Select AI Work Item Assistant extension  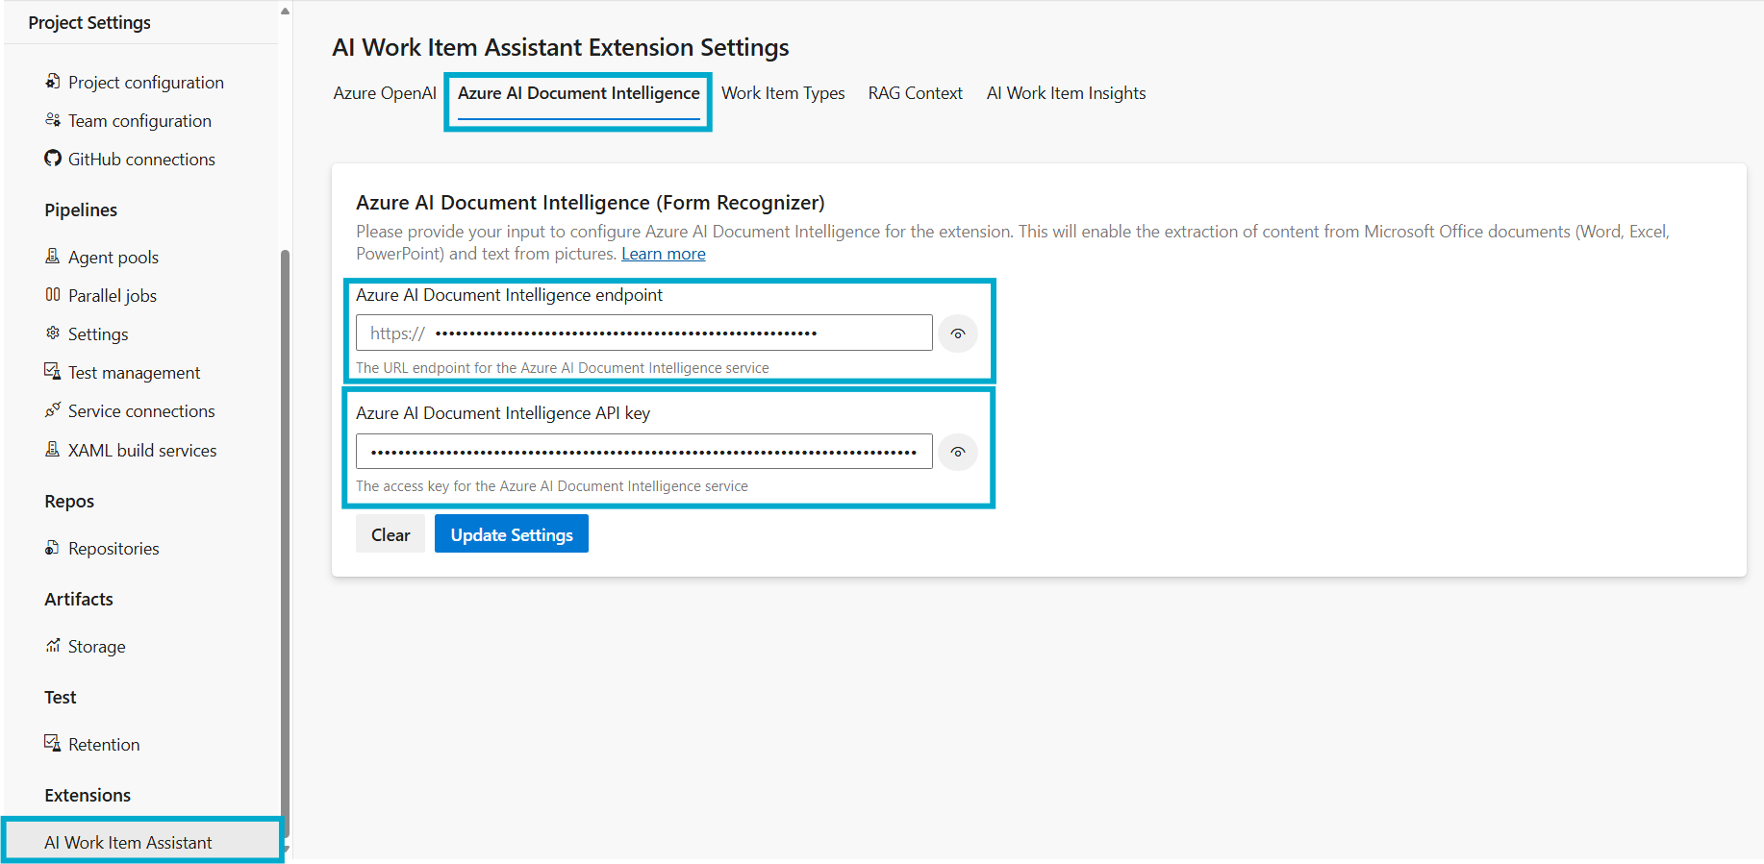click(x=142, y=842)
